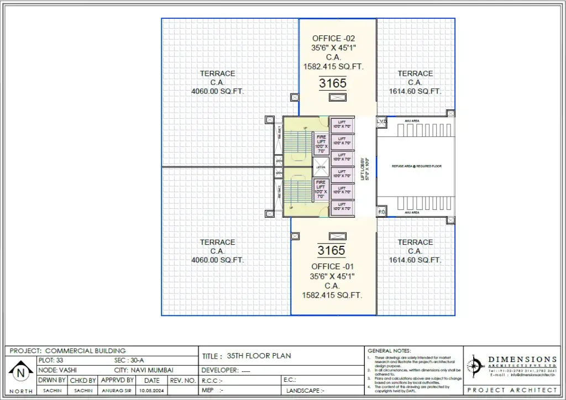Click the email address in the logo block
The height and width of the screenshot is (400, 566).
click(522, 375)
